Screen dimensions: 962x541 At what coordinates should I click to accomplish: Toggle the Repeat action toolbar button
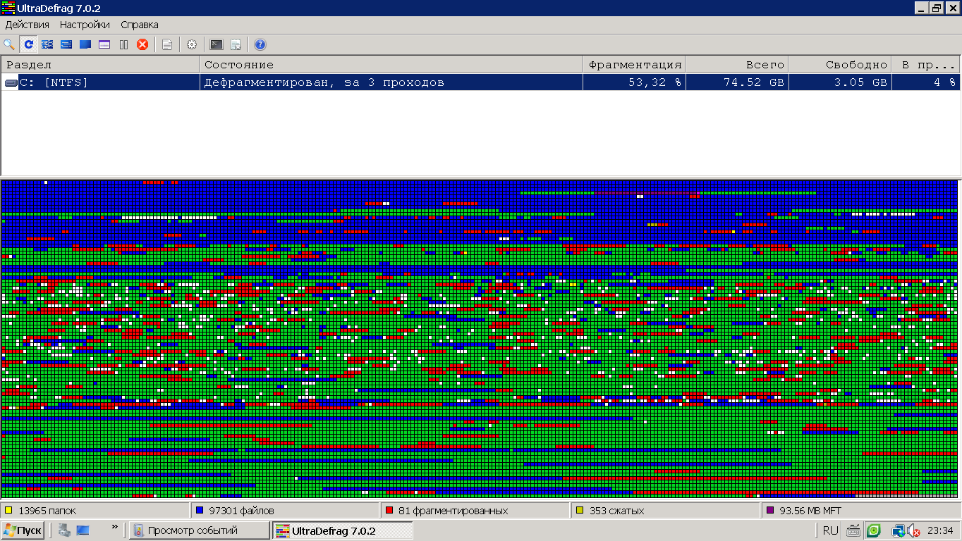point(29,44)
